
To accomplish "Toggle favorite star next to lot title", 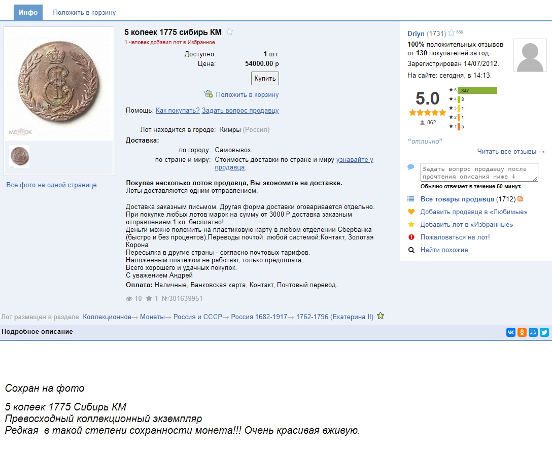I will click(229, 32).
